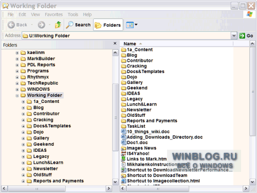Click the Doc1.doc Word document icon
The image size is (257, 193).
[123, 143]
